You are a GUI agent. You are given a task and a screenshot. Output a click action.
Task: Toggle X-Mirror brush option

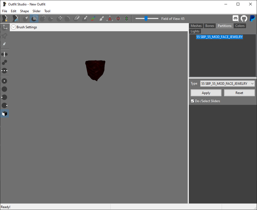point(4,54)
